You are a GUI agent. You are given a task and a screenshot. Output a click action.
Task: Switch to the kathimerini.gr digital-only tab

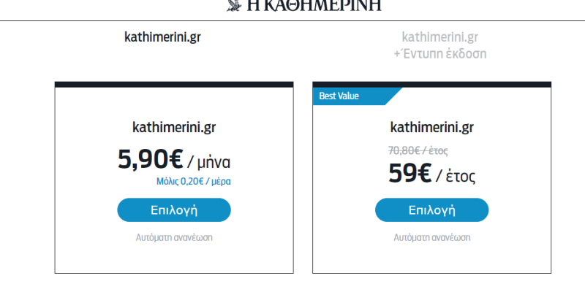point(162,36)
